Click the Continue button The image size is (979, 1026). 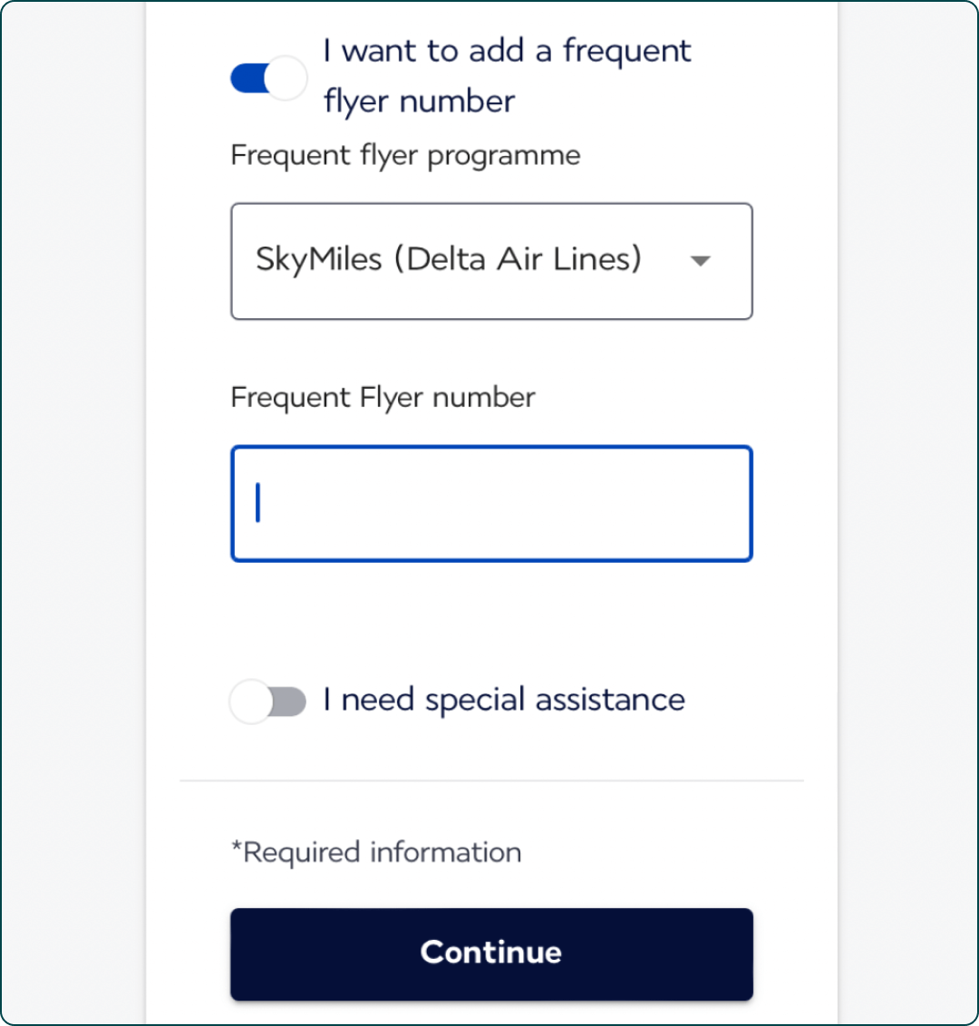click(491, 953)
